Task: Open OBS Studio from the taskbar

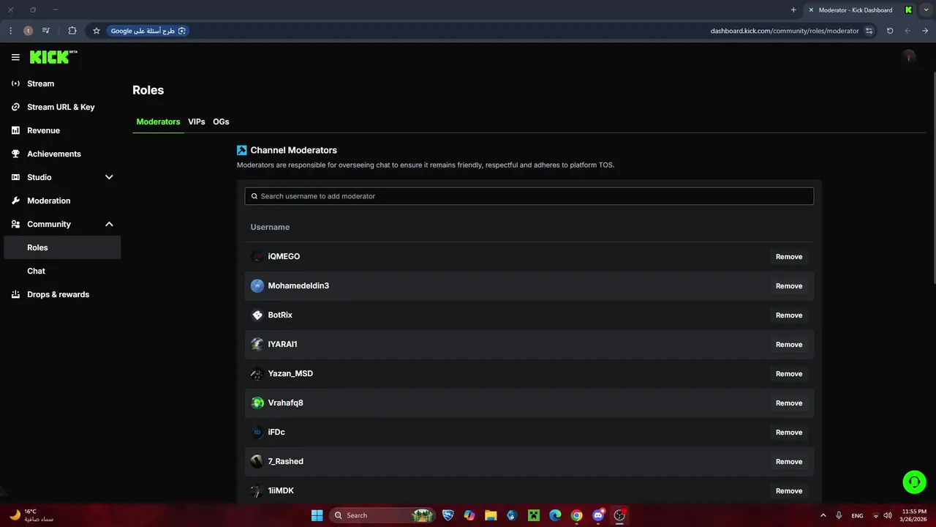Action: (619, 515)
